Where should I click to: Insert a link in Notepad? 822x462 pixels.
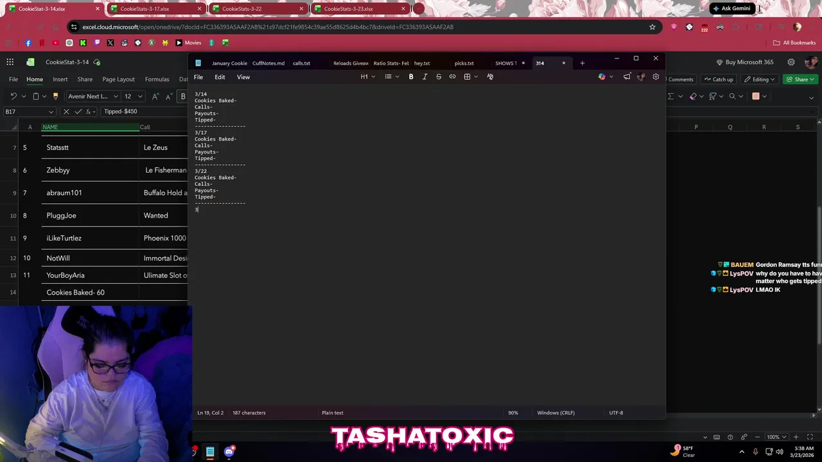pyautogui.click(x=452, y=76)
